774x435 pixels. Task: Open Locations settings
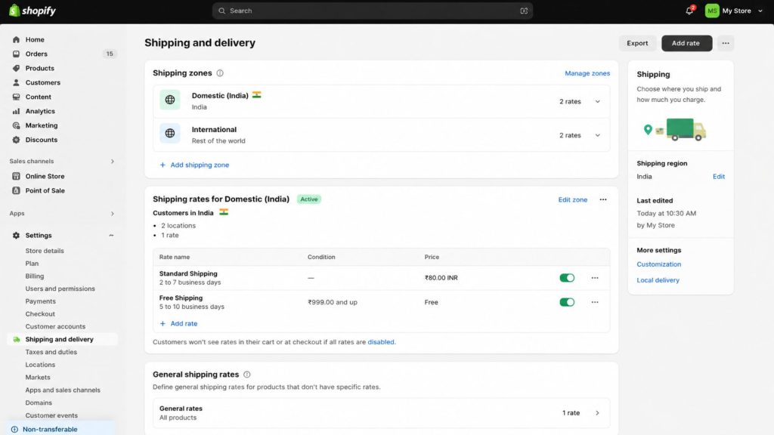(40, 365)
